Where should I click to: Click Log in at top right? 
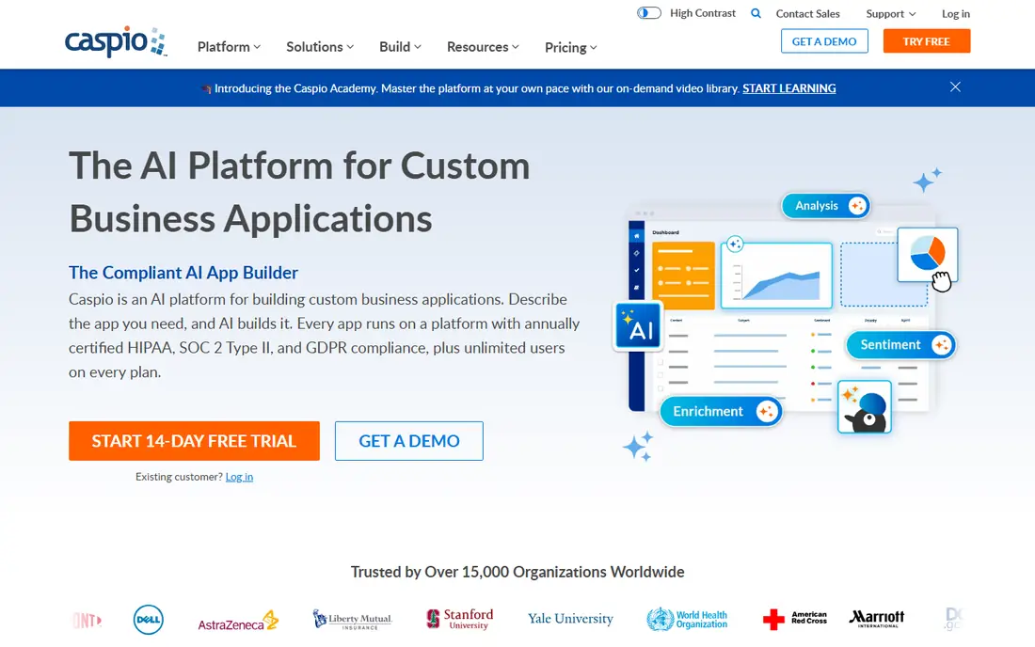click(x=956, y=14)
